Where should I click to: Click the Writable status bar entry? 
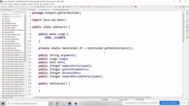(105, 100)
